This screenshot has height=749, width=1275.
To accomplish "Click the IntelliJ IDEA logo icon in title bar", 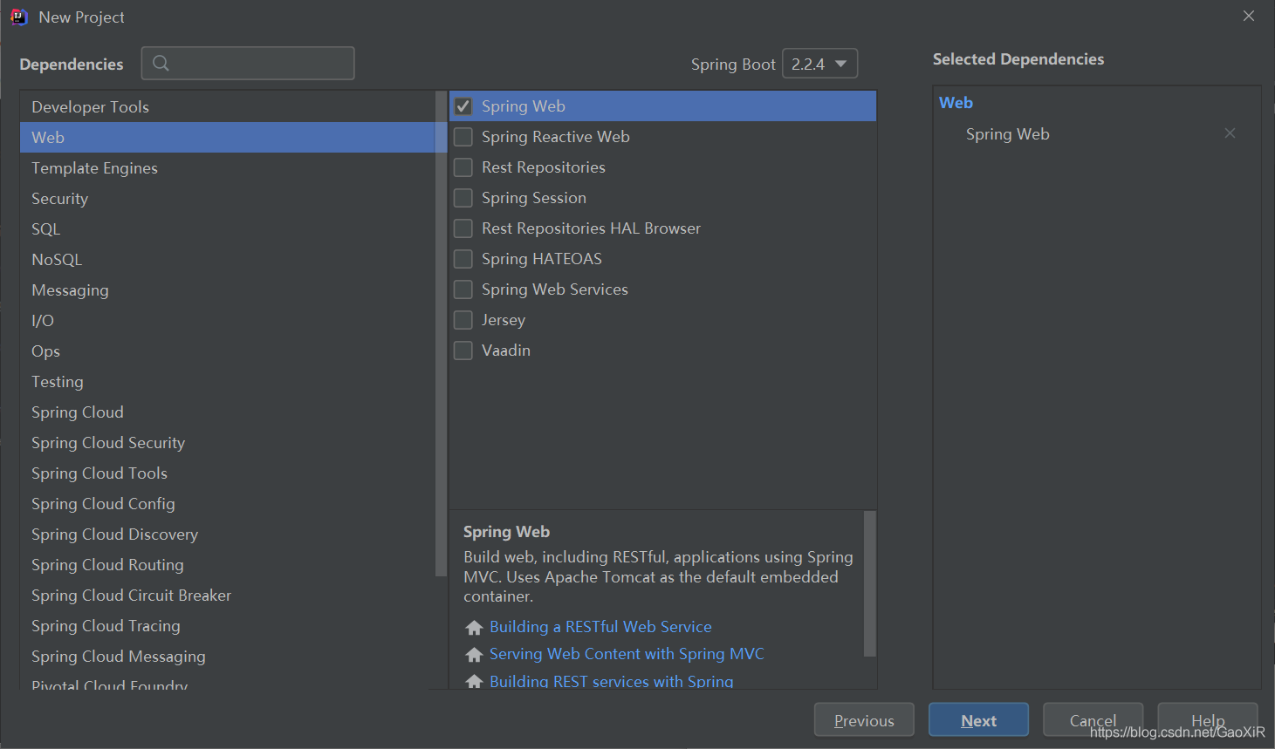I will [18, 17].
